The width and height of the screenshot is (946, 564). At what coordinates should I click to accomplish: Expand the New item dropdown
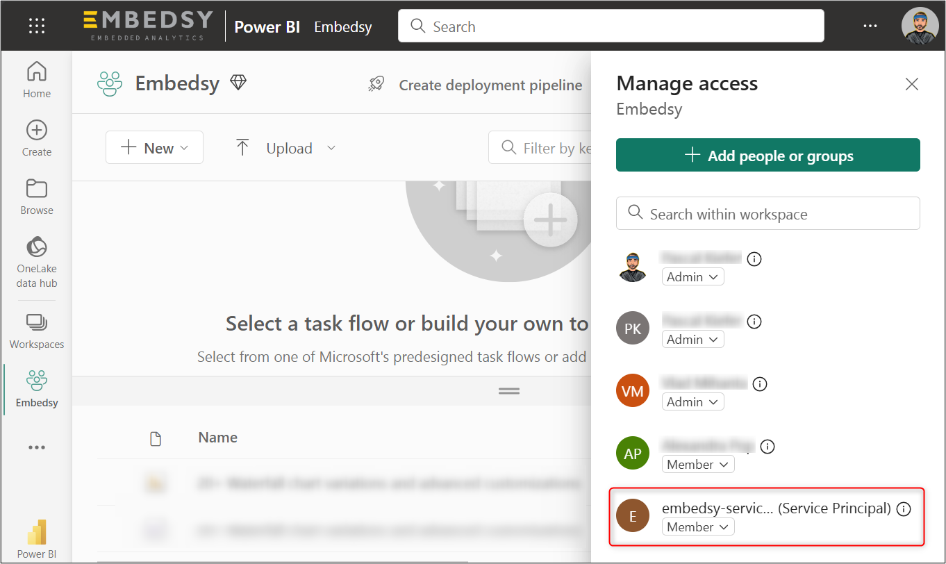[x=154, y=148]
